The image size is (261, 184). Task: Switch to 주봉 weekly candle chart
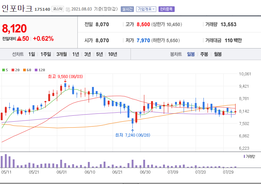pyautogui.click(x=204, y=54)
